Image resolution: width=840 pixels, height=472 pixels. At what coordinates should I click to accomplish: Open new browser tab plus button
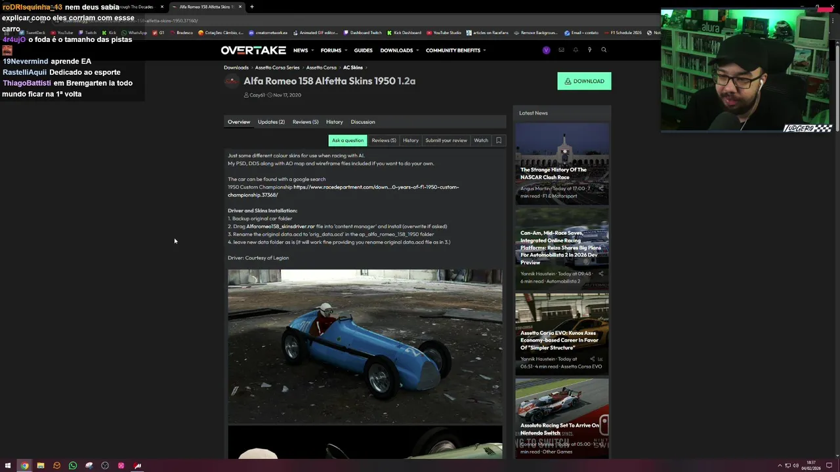click(252, 7)
